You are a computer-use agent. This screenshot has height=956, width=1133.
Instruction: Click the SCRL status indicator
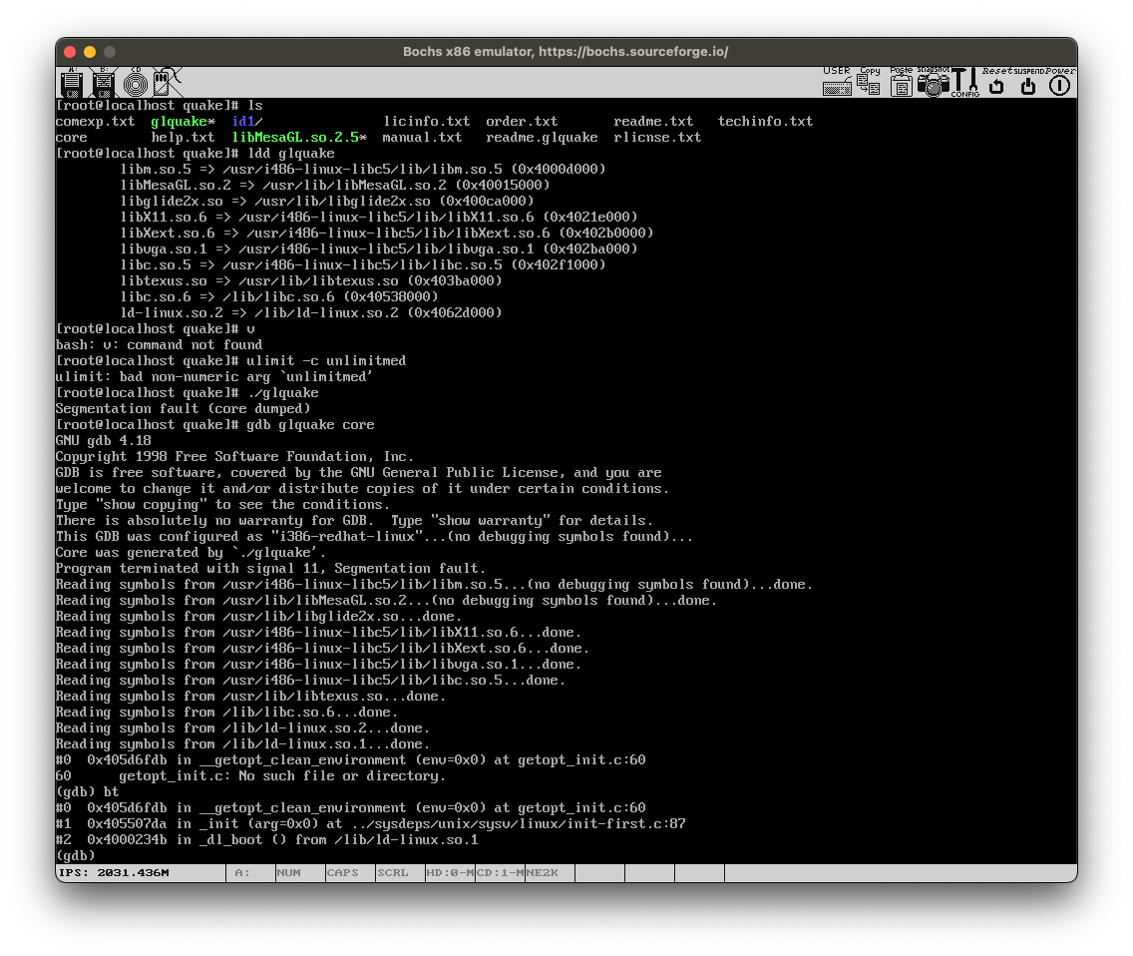(400, 873)
